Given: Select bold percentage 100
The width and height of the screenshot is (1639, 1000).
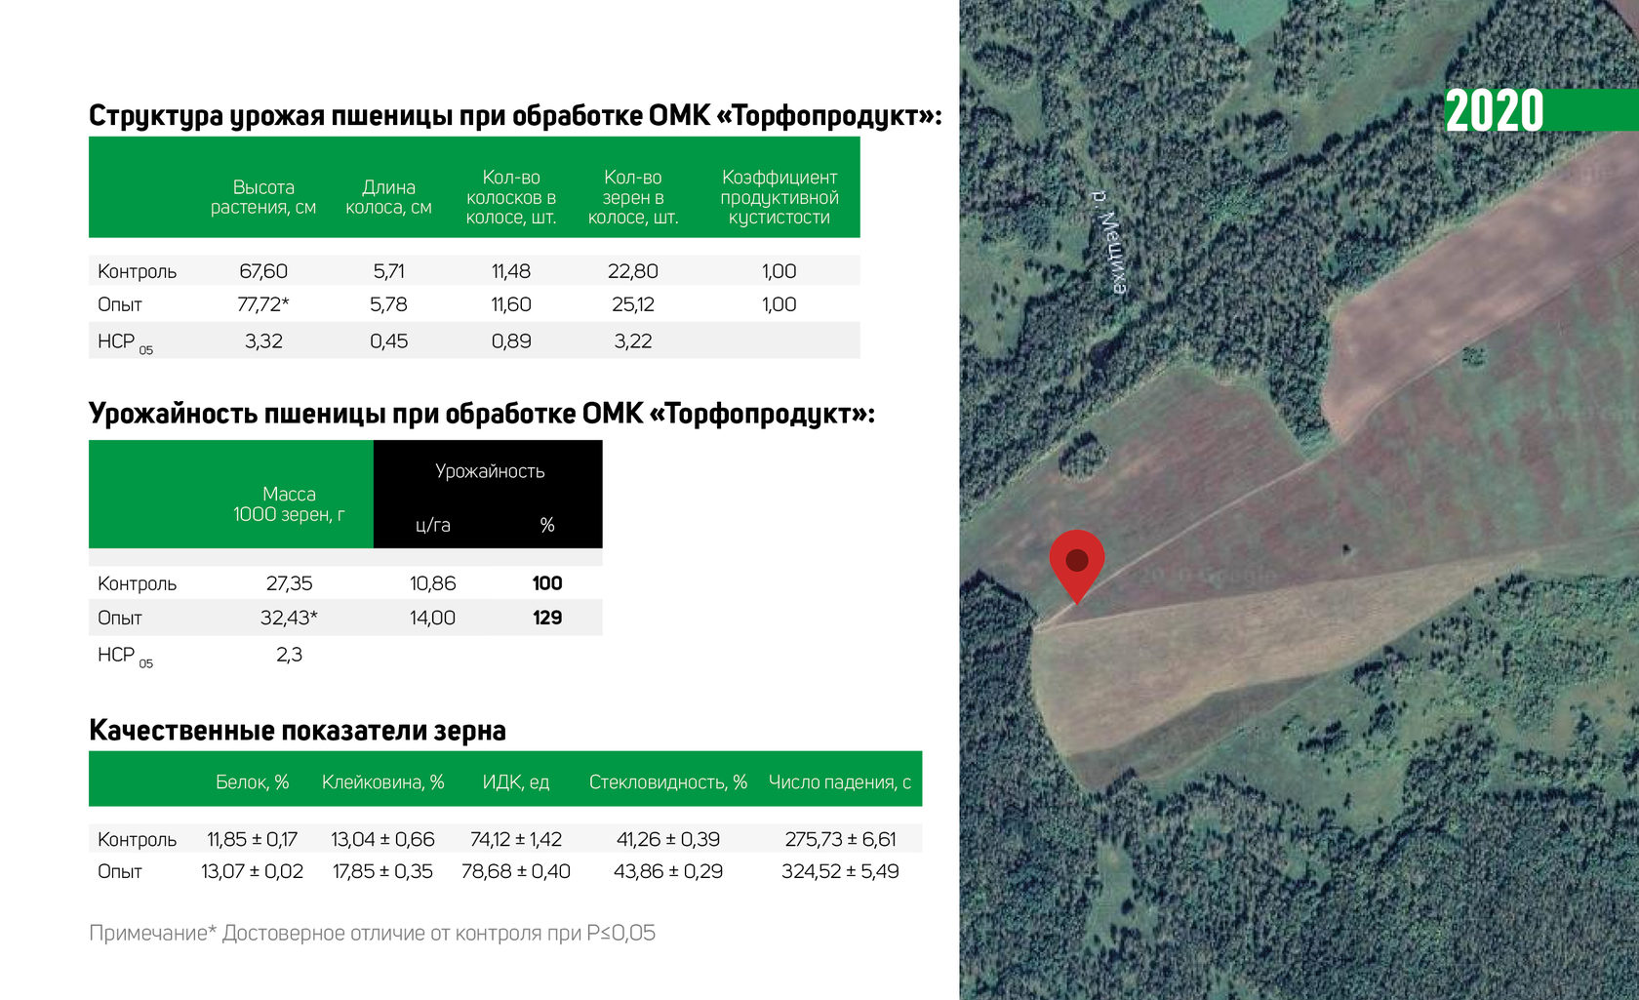Looking at the screenshot, I should pos(547,583).
